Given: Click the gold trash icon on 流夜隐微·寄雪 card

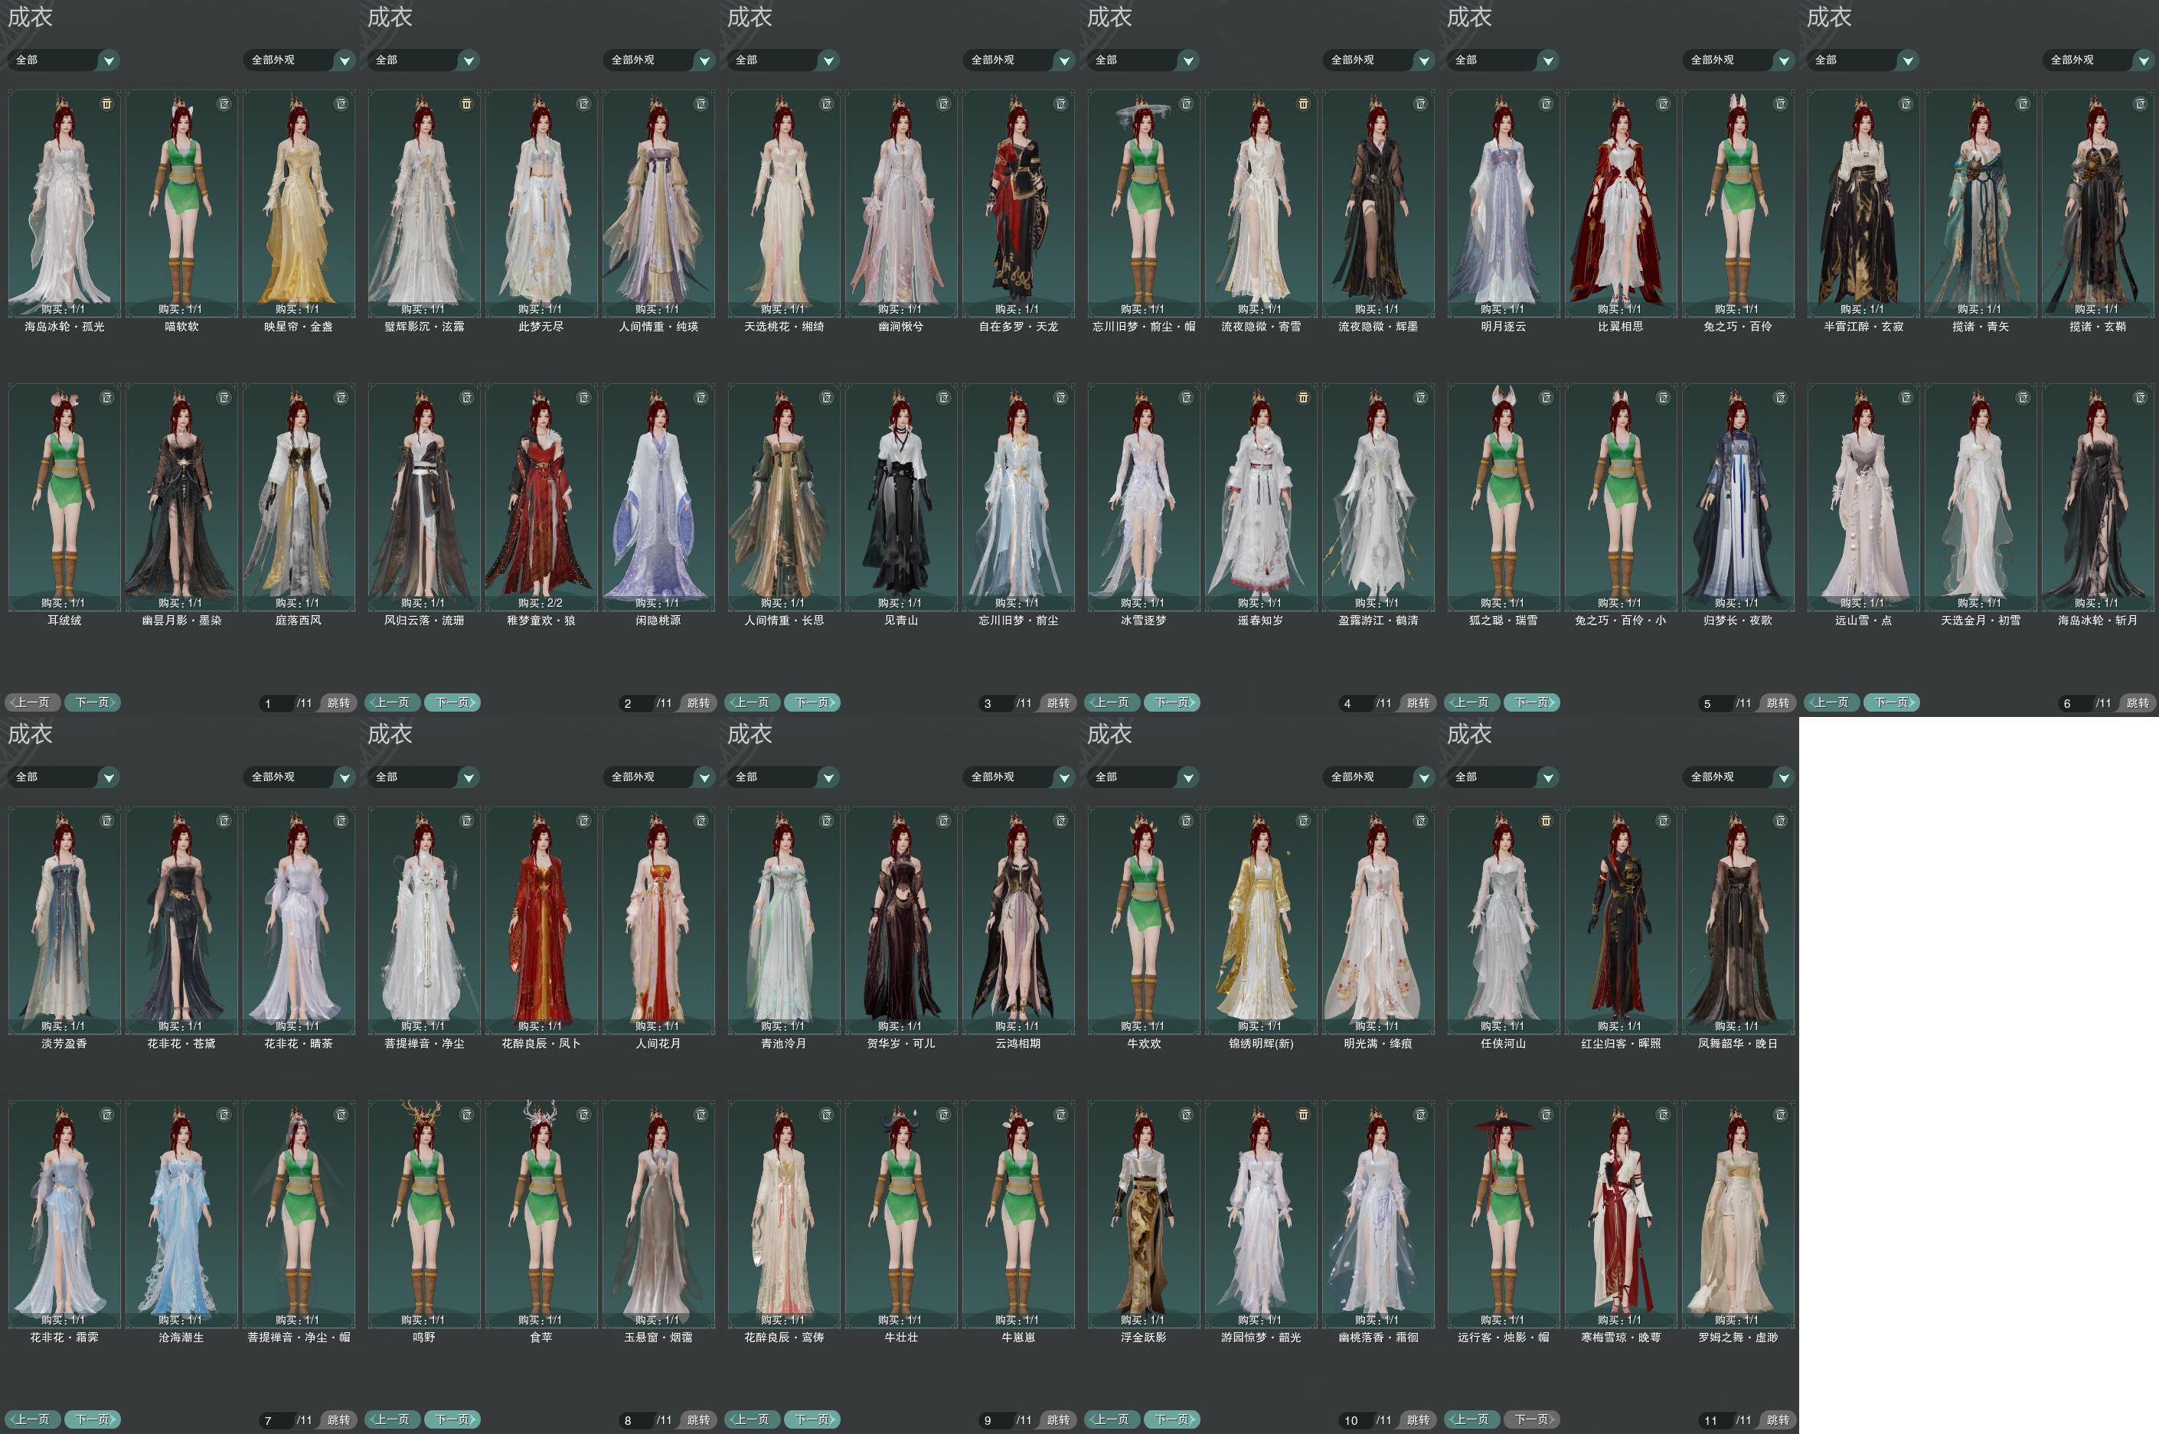Looking at the screenshot, I should tap(1304, 103).
